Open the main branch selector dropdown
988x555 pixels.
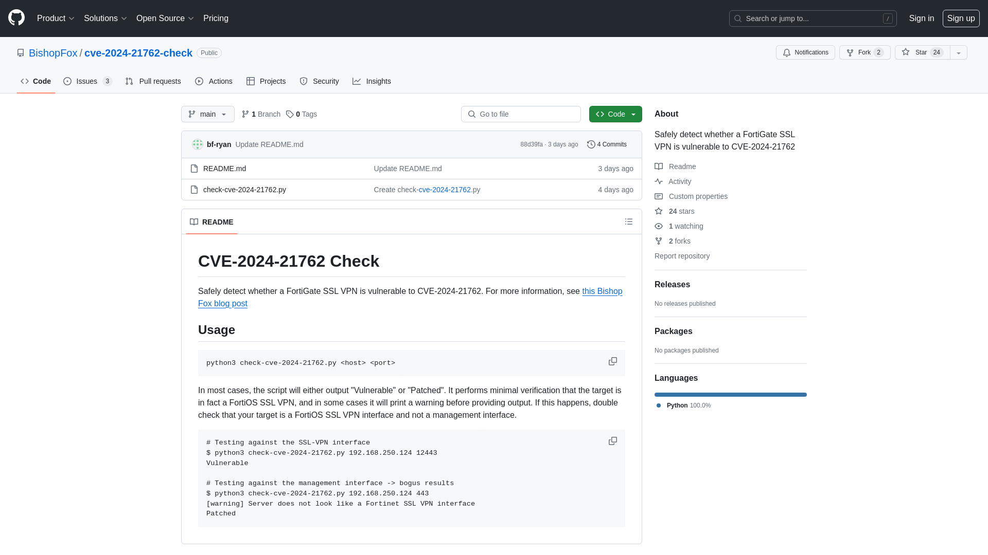tap(208, 114)
